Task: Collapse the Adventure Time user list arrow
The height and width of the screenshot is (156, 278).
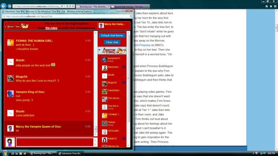Action: coord(99,50)
